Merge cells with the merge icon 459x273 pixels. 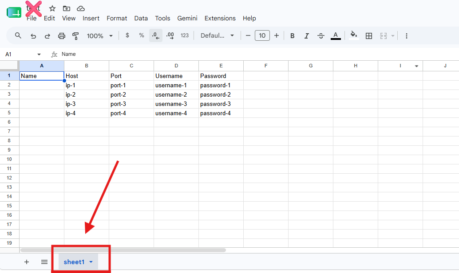(384, 35)
